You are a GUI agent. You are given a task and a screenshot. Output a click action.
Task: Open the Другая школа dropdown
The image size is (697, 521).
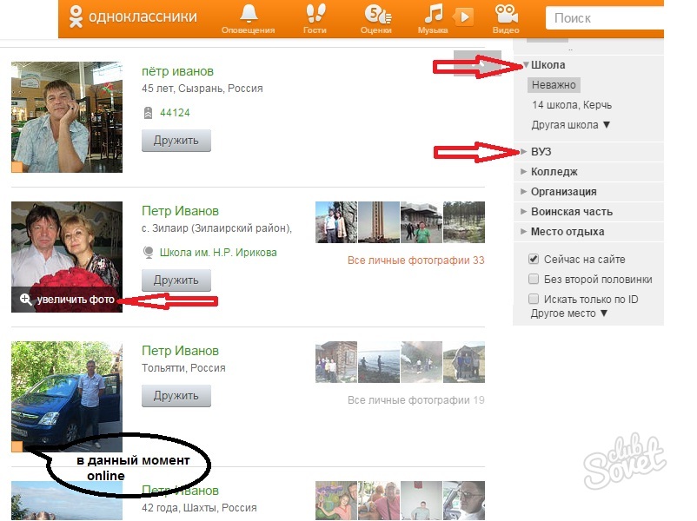(x=571, y=125)
